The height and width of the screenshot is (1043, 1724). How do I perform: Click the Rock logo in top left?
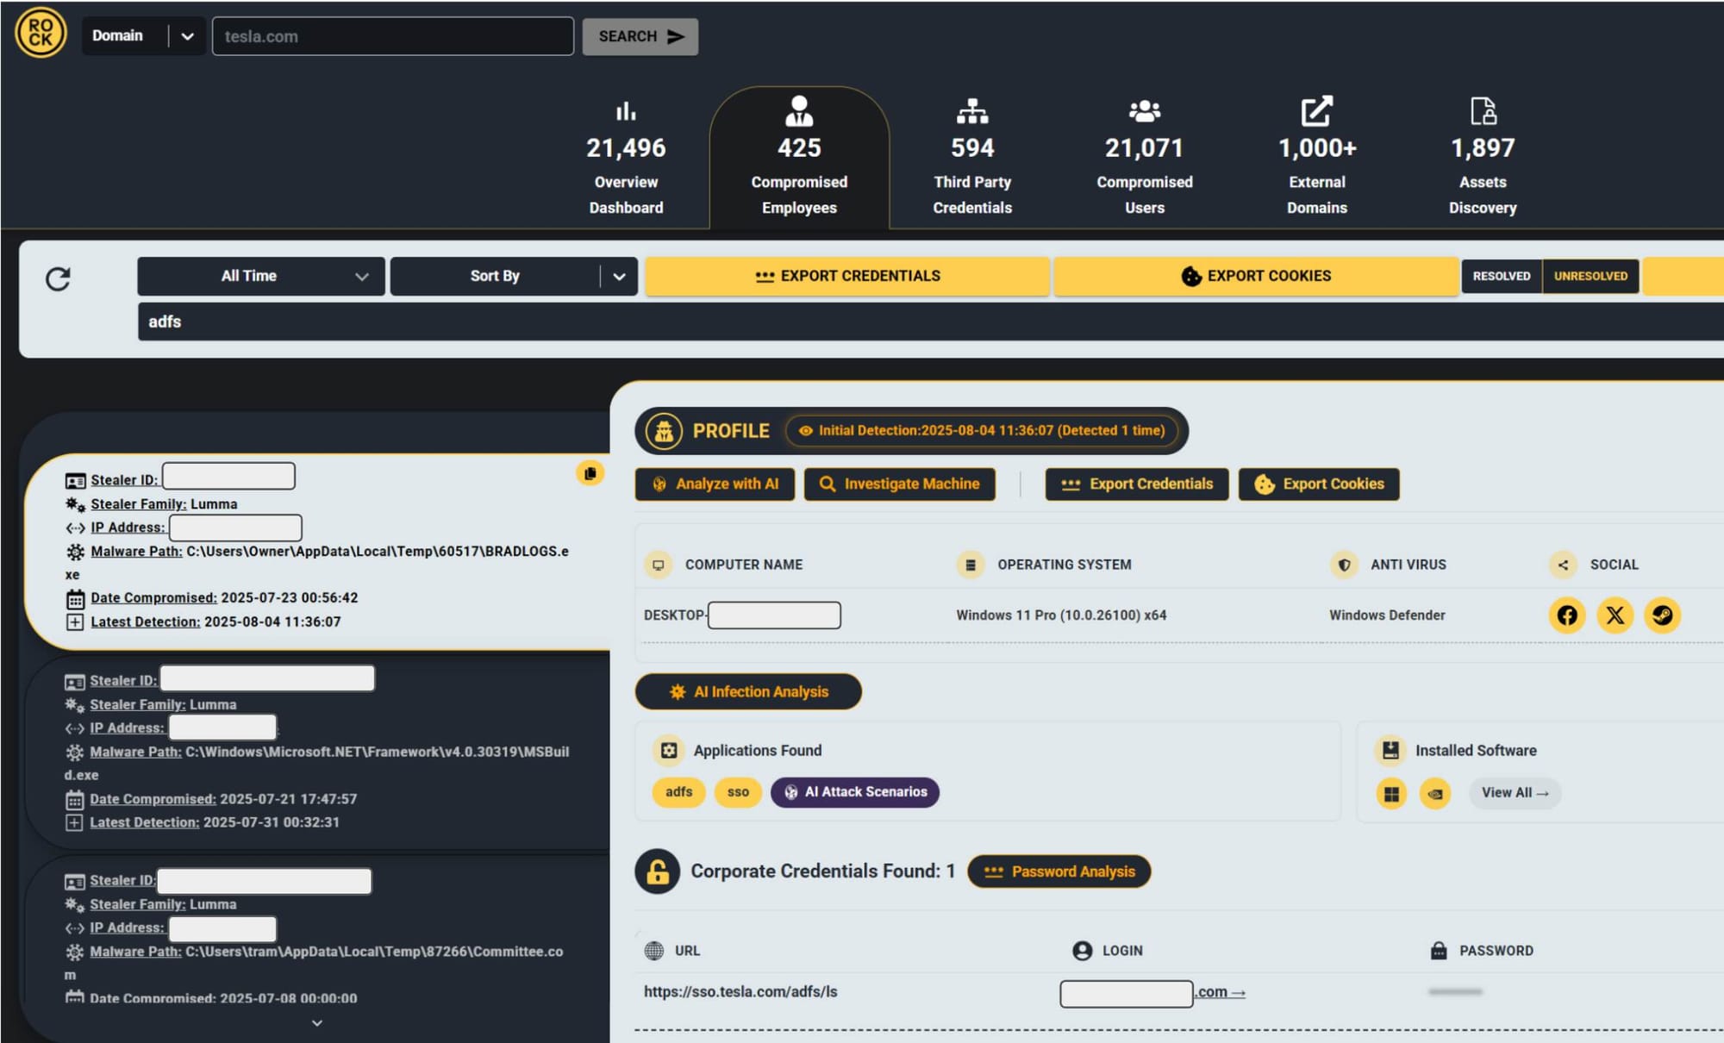tap(41, 34)
